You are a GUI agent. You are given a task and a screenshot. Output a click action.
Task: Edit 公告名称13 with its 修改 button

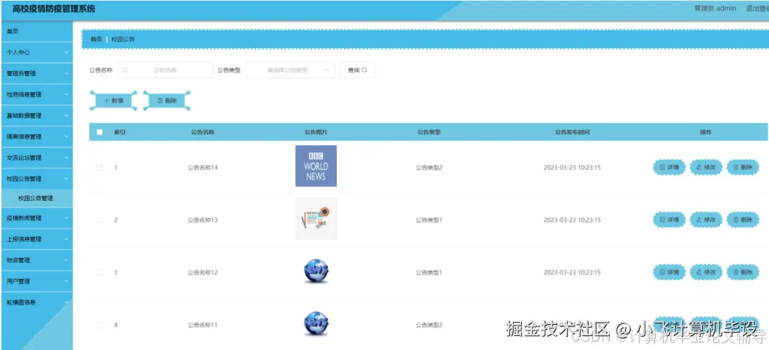pos(705,220)
